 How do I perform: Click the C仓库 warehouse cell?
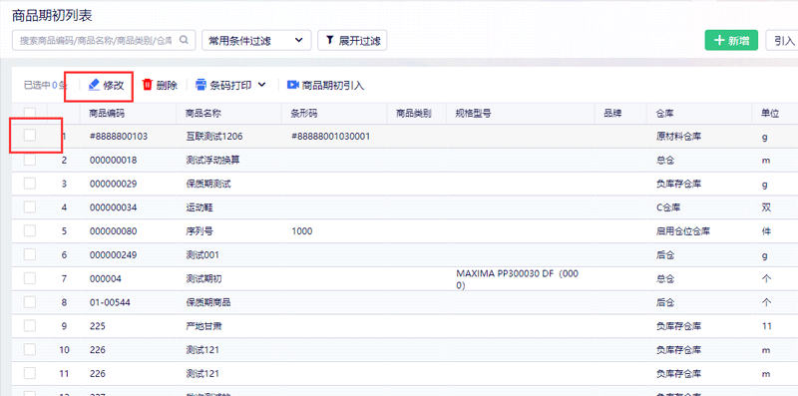[x=668, y=207]
